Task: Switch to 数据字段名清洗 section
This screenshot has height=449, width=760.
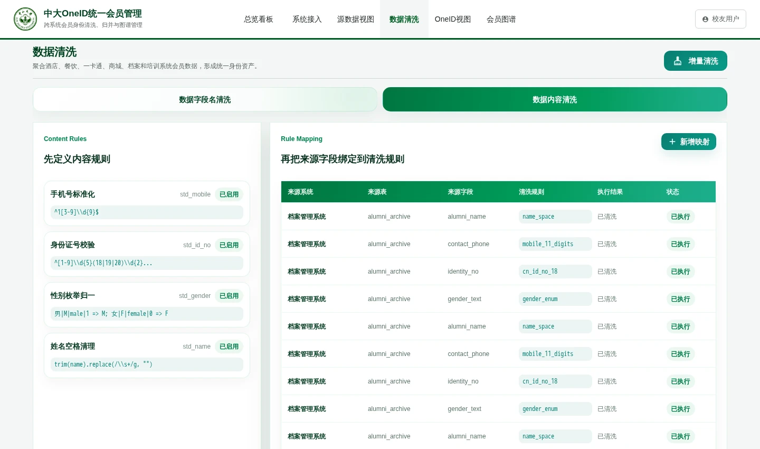Action: point(205,99)
